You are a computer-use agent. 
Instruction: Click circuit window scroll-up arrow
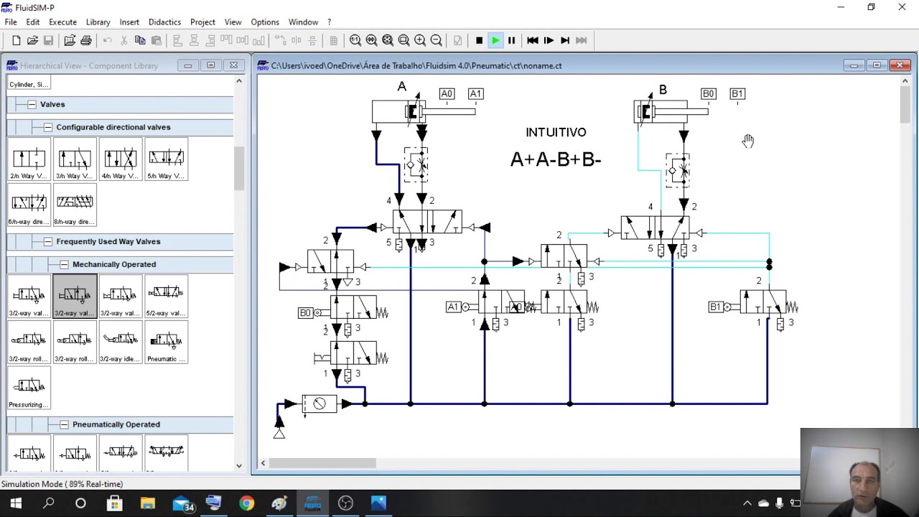click(905, 81)
